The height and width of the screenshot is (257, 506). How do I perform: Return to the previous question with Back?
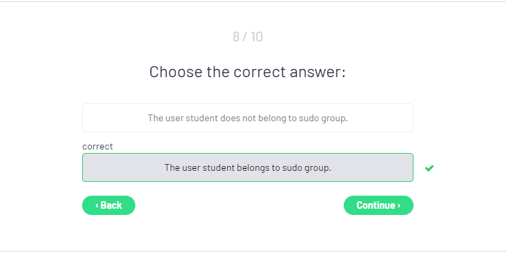pyautogui.click(x=109, y=205)
